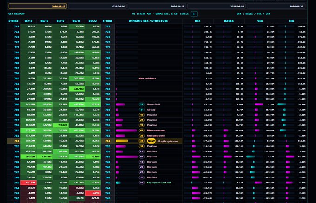Select the bright green 449.78M heatmap cell
Image resolution: width=316 pixels, height=203 pixels.
pyautogui.click(x=77, y=89)
